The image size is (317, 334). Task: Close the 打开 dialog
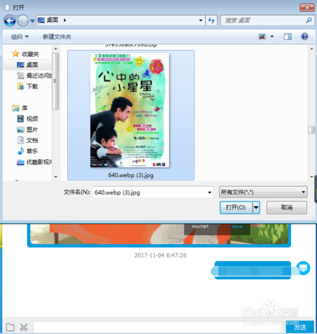click(x=307, y=8)
